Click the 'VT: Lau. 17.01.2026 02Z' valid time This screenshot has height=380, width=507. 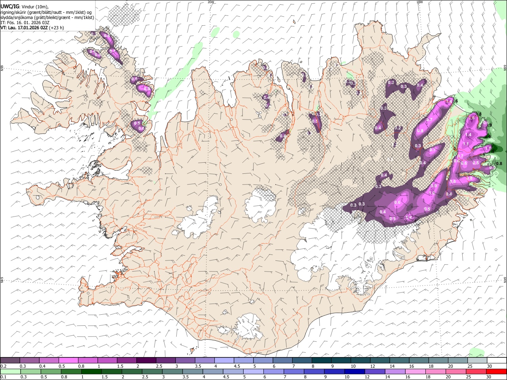tap(24, 28)
